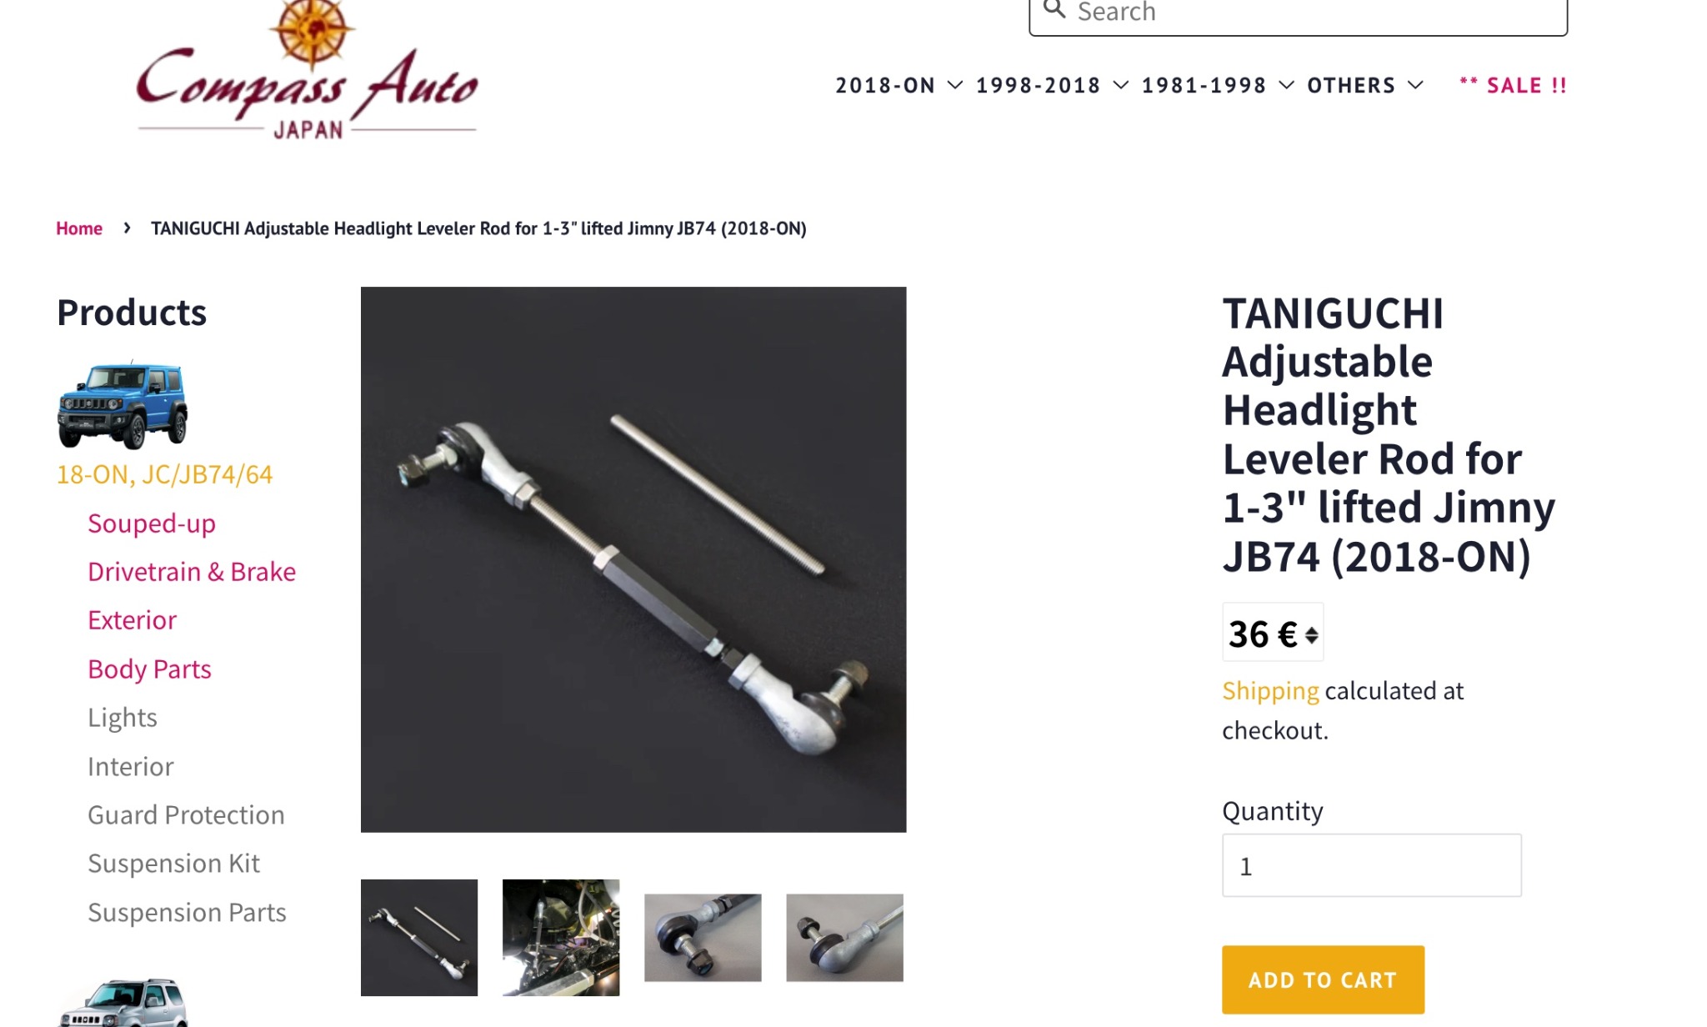Add the leveler rod to cart
The height and width of the screenshot is (1027, 1707).
(x=1323, y=979)
